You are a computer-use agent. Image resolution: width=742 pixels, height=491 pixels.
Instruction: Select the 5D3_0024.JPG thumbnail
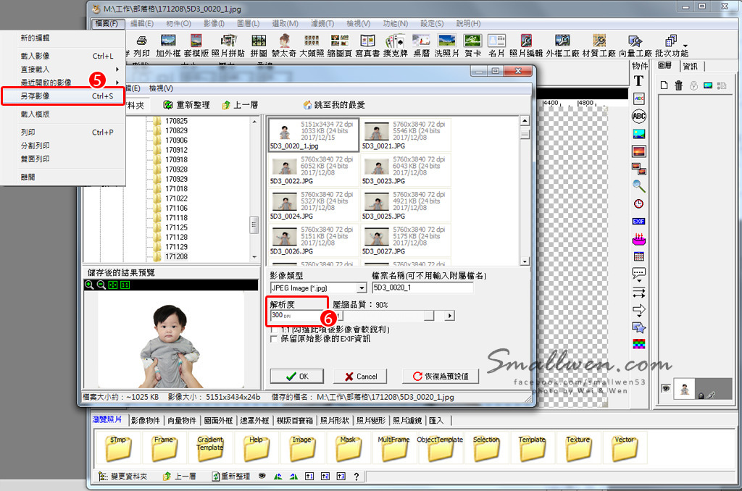[314, 205]
